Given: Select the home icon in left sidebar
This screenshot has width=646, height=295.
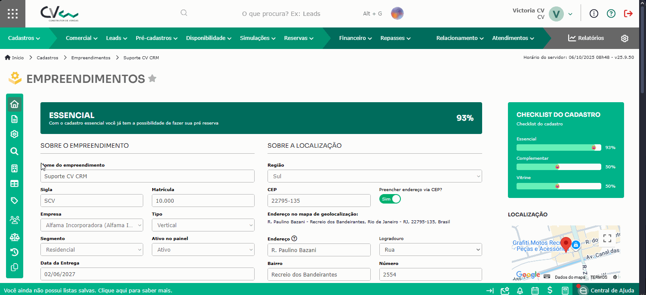Looking at the screenshot, I should [14, 104].
